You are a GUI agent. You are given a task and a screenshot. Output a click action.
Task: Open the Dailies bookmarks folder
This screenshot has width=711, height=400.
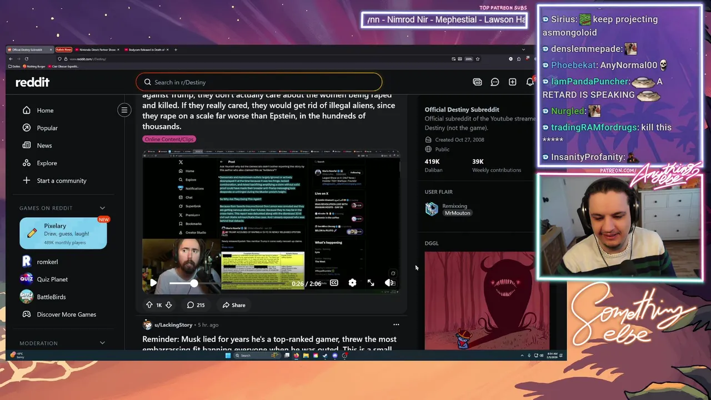click(14, 66)
